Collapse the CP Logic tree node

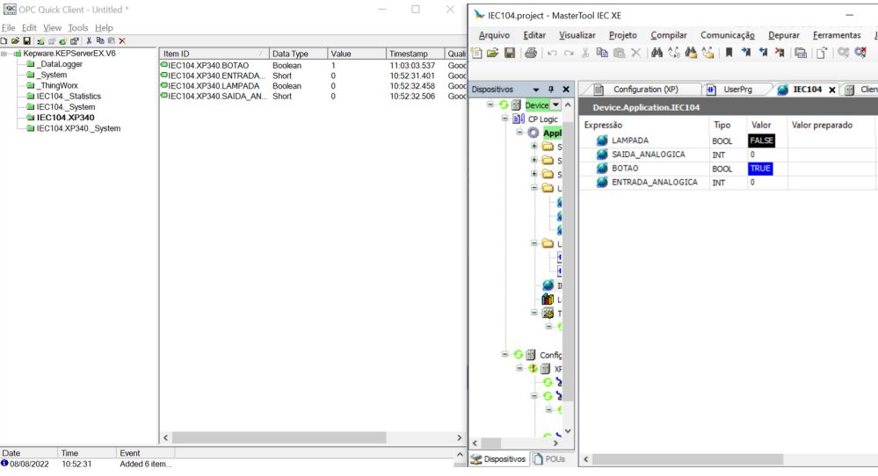[505, 119]
